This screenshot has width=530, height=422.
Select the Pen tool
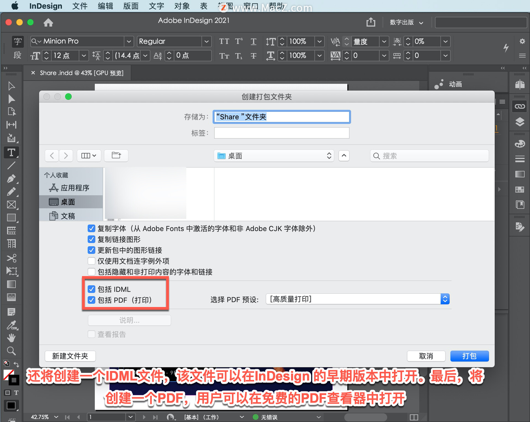coord(11,179)
